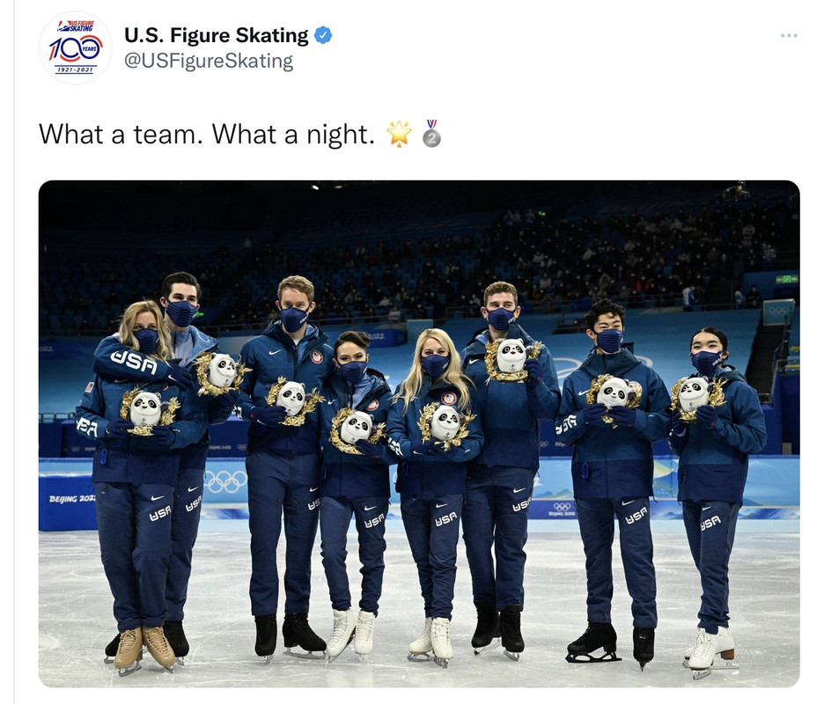Click the glowing star emoji

coord(399,134)
